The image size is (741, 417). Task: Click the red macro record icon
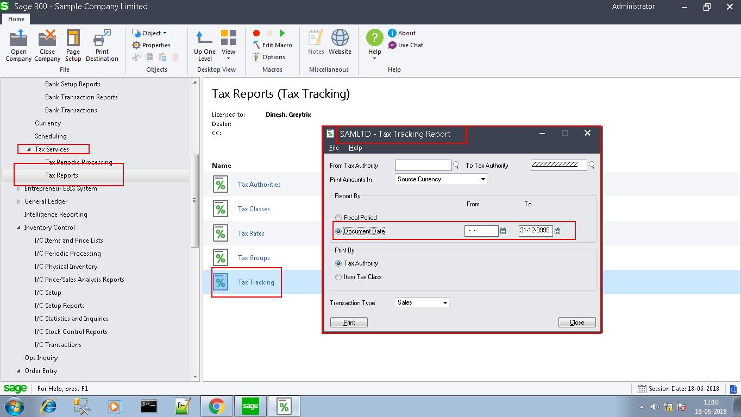tap(256, 33)
